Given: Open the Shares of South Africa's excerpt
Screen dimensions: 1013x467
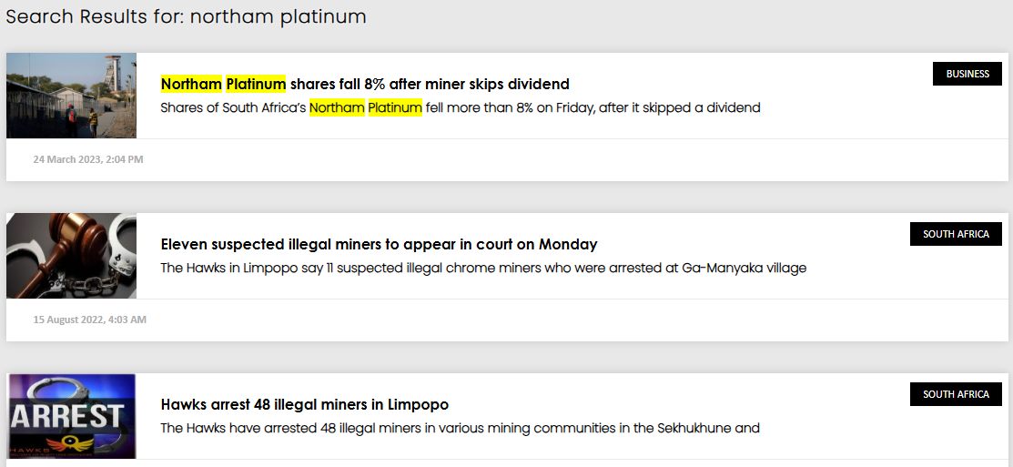Looking at the screenshot, I should click(460, 107).
